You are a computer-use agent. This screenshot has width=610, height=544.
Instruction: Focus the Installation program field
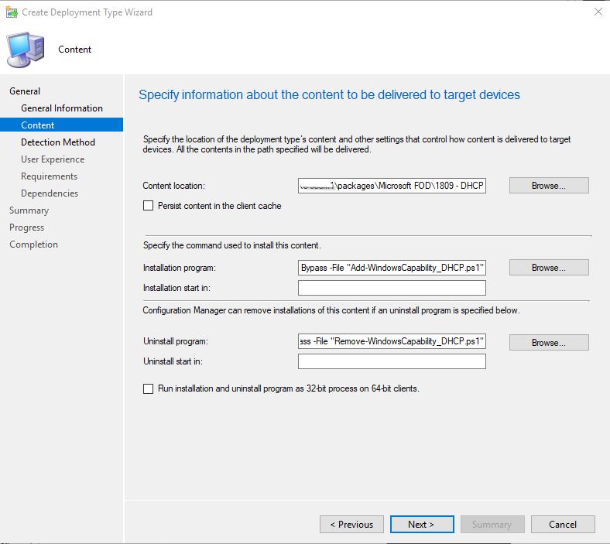pos(392,268)
